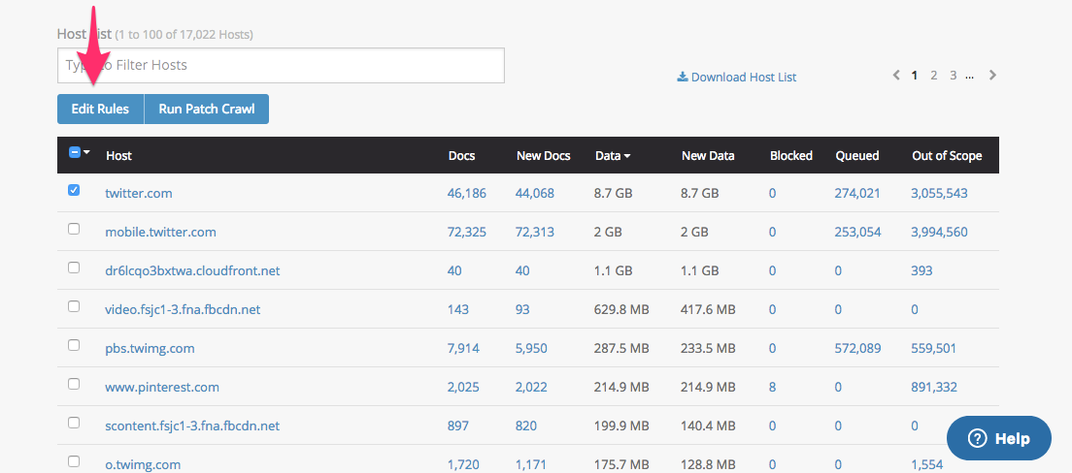Screen dimensions: 1072x473
Task: Jump to page 2
Action: 934,76
